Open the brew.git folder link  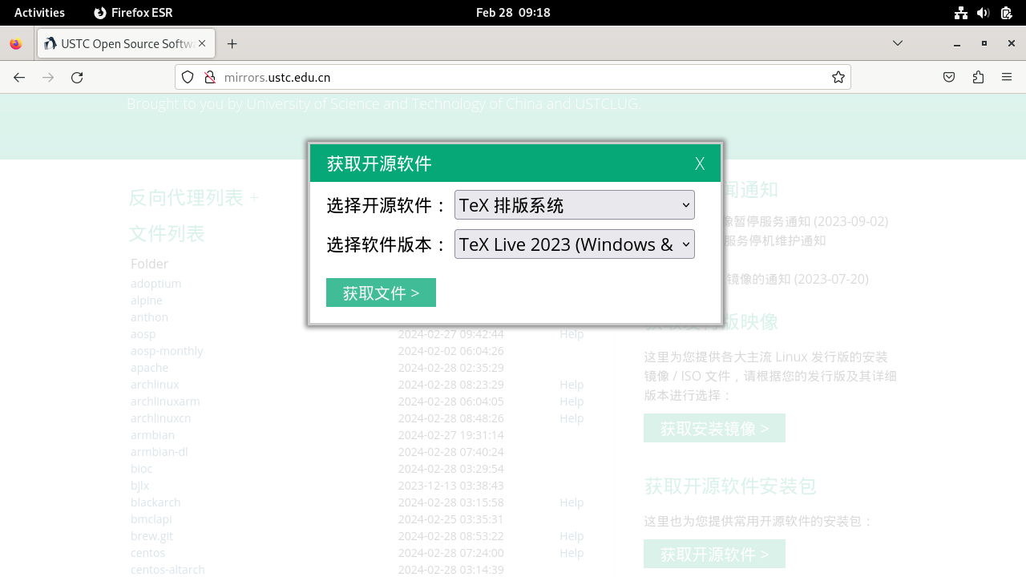(151, 536)
